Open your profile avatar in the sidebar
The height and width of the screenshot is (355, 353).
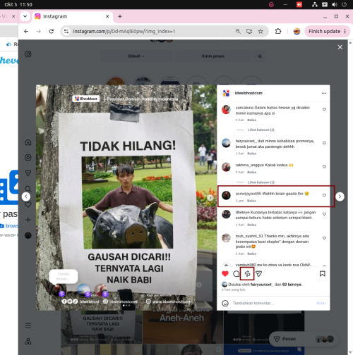[x=28, y=235]
